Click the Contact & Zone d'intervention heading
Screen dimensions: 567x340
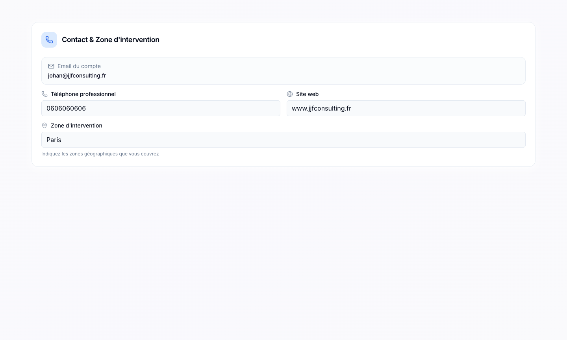click(111, 40)
